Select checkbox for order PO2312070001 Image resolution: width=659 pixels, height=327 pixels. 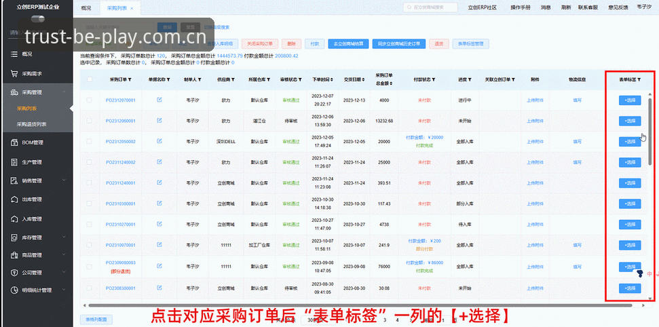89,100
